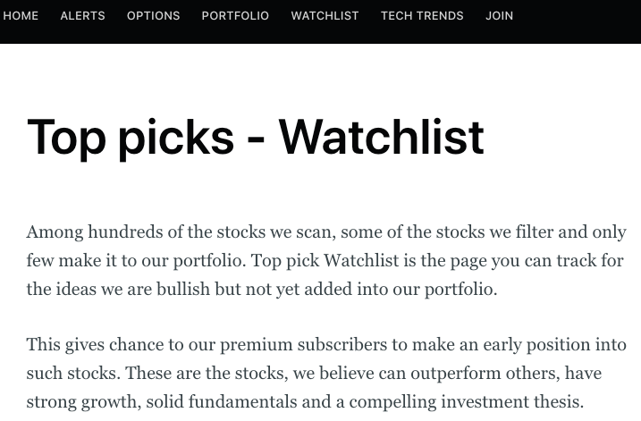Click the word "Top" in the large heading

67,139
